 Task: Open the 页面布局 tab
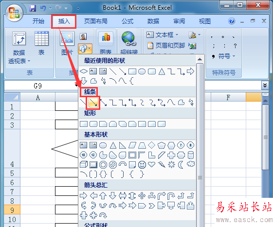pos(96,21)
